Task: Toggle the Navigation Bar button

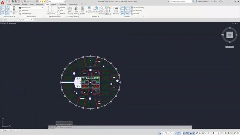Action: pos(14,10)
